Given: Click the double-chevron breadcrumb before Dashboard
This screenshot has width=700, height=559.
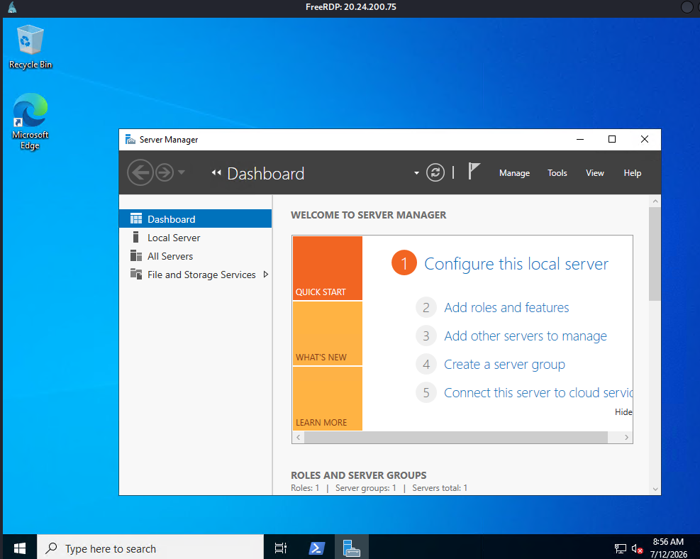Looking at the screenshot, I should click(x=216, y=172).
